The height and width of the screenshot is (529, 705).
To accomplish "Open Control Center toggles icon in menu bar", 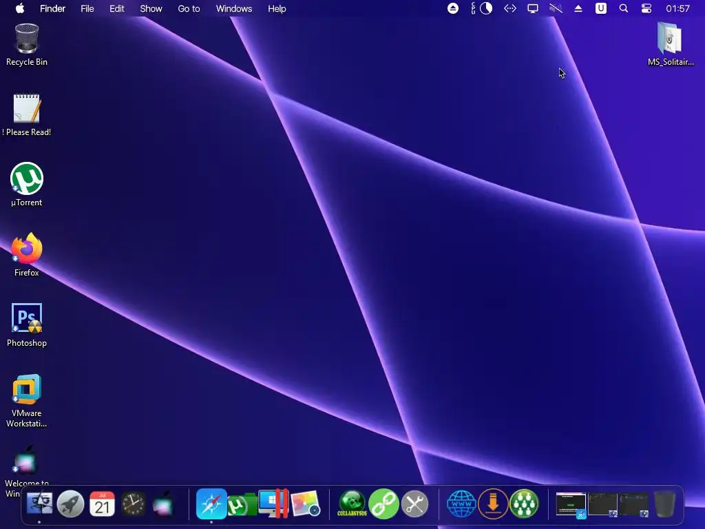I will [646, 8].
